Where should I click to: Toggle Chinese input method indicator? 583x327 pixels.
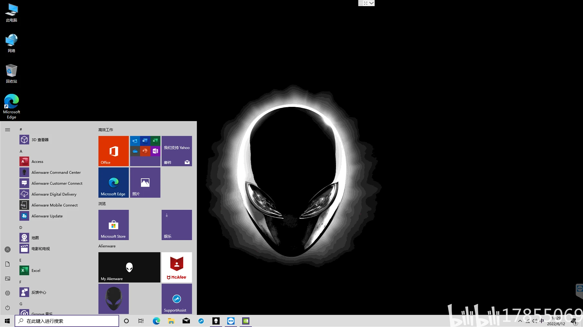tap(542, 321)
